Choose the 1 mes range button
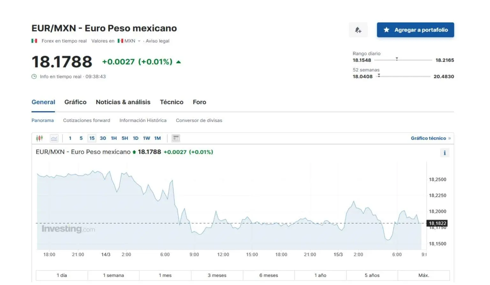490x285 pixels. 165,275
